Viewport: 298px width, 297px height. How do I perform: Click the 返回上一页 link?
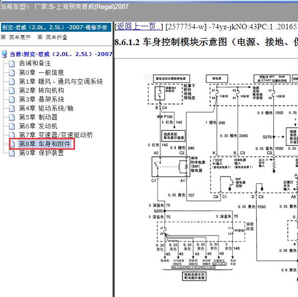[139, 27]
